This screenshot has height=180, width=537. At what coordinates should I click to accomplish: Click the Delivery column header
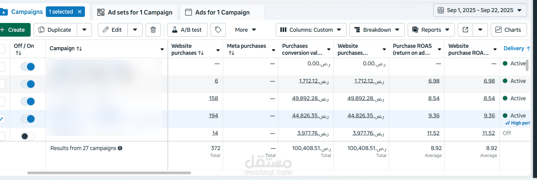point(514,48)
